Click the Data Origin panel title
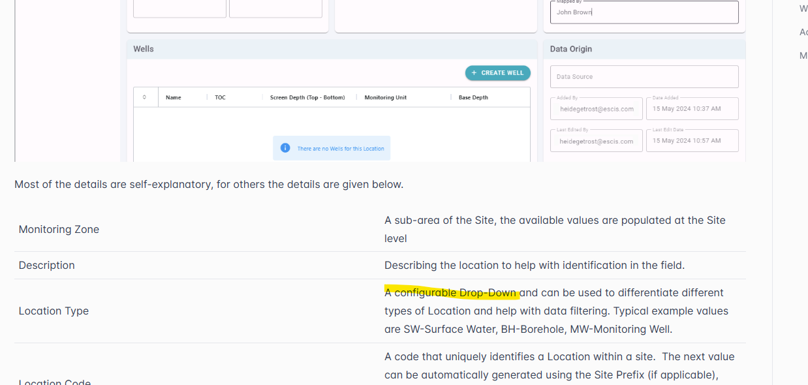The height and width of the screenshot is (385, 808). (x=571, y=49)
